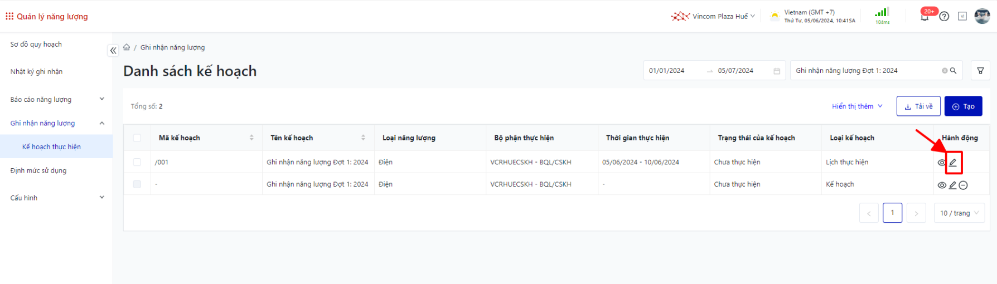
Task: Click the help question mark icon
Action: tap(944, 17)
